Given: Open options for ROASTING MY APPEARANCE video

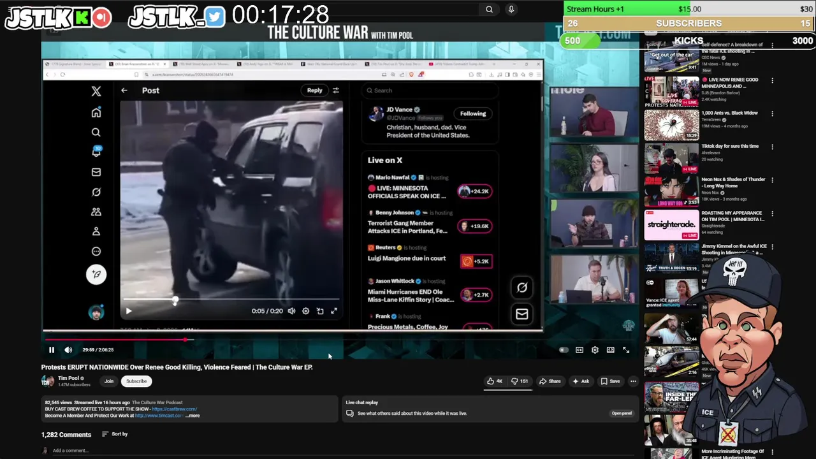Looking at the screenshot, I should pos(773,214).
